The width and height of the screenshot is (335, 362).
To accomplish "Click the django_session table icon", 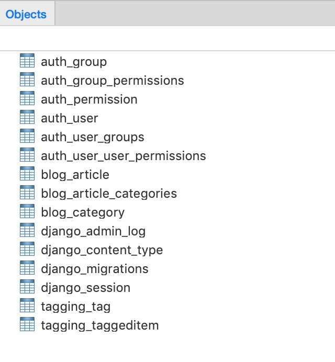I will click(27, 288).
